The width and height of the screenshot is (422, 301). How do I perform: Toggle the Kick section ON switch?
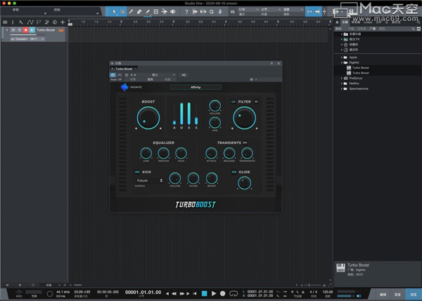(x=137, y=172)
